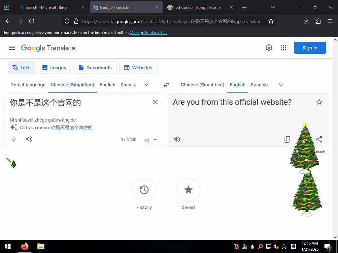Open the Firefox application menu
The image size is (338, 253).
[330, 21]
